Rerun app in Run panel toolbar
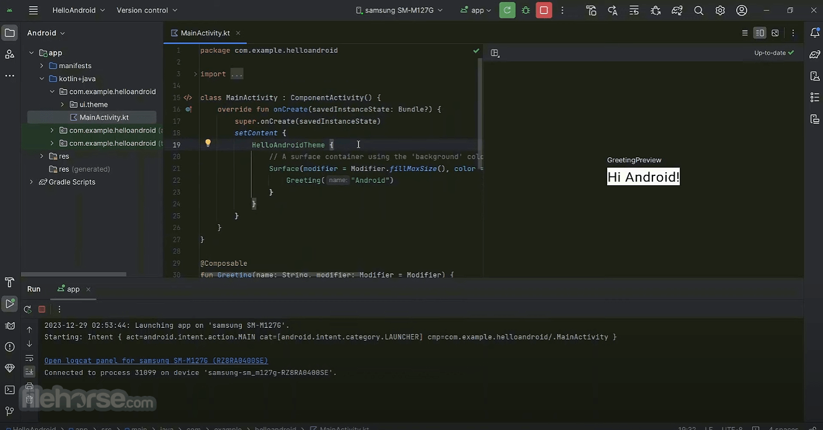823x430 pixels. point(27,309)
